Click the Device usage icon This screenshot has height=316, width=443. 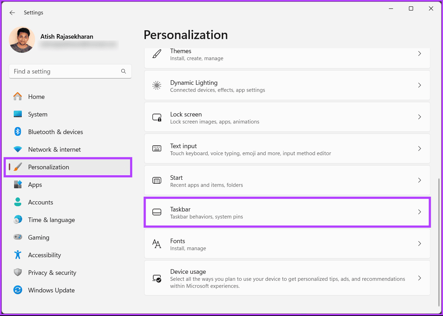(x=157, y=279)
